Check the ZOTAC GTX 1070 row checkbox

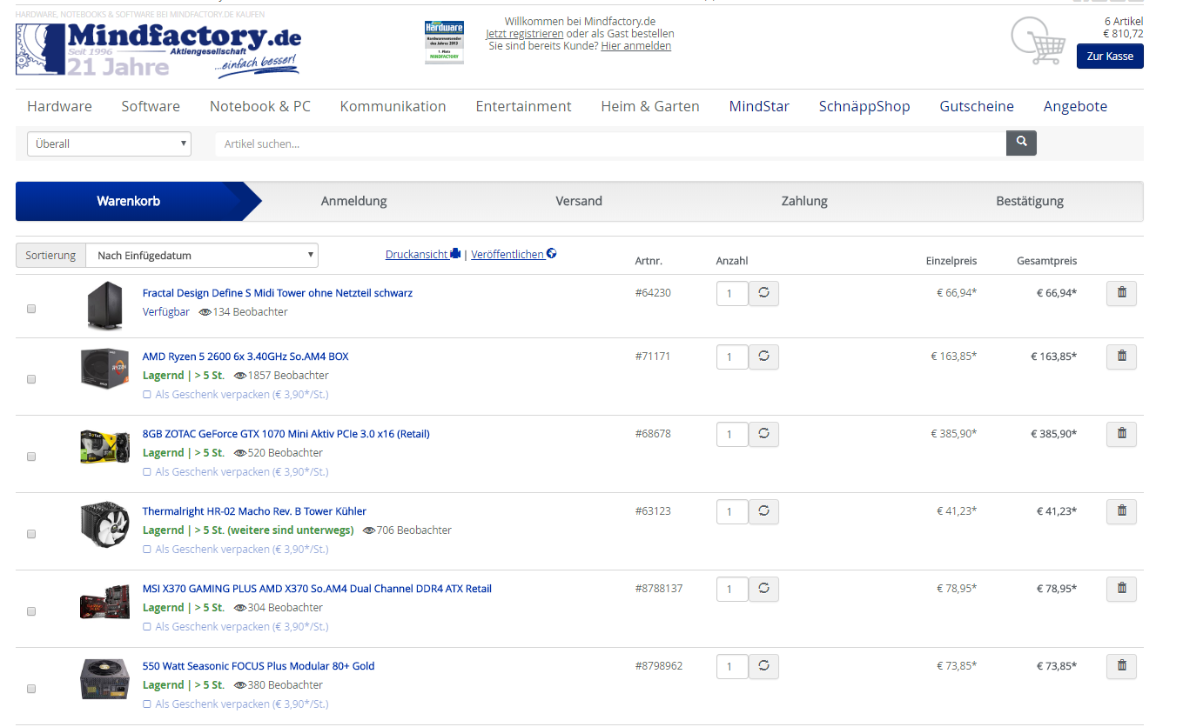(x=31, y=457)
